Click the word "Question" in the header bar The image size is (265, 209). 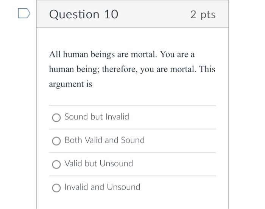point(74,14)
